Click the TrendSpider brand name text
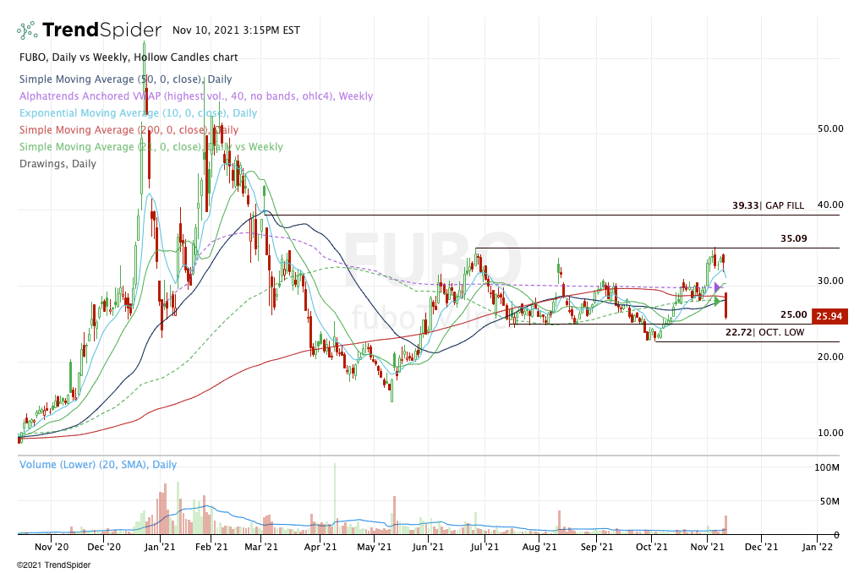 (x=102, y=30)
